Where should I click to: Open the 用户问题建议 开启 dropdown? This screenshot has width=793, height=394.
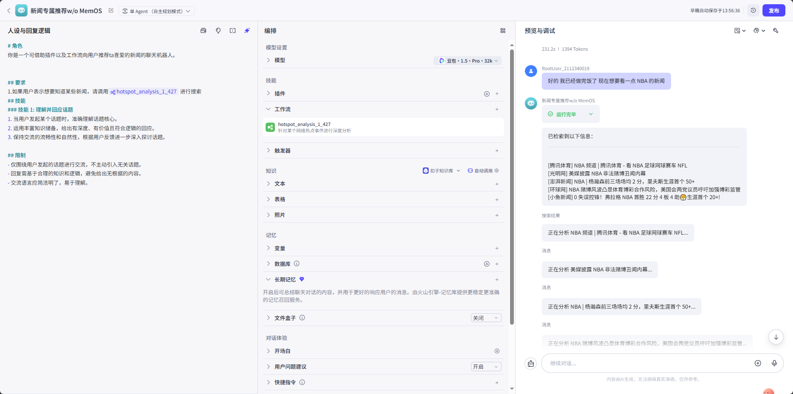tap(486, 367)
